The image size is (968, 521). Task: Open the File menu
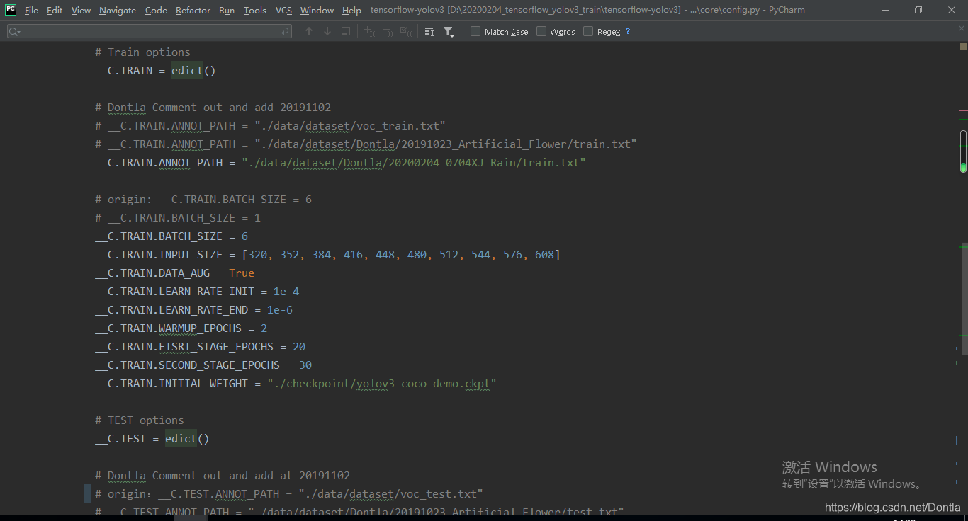pyautogui.click(x=31, y=10)
